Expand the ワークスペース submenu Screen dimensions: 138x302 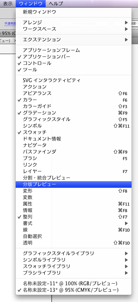(74, 29)
